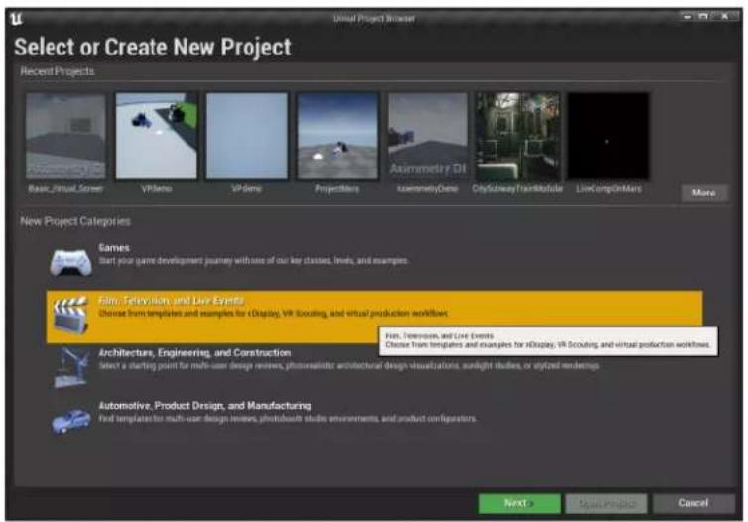Click the Unreal Engine logo icon
Viewport: 748px width, 522px height.
(x=16, y=19)
